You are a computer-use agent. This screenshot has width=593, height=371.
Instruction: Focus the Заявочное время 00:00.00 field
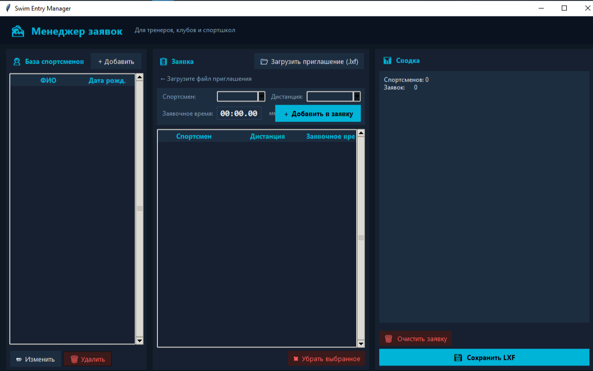[239, 113]
